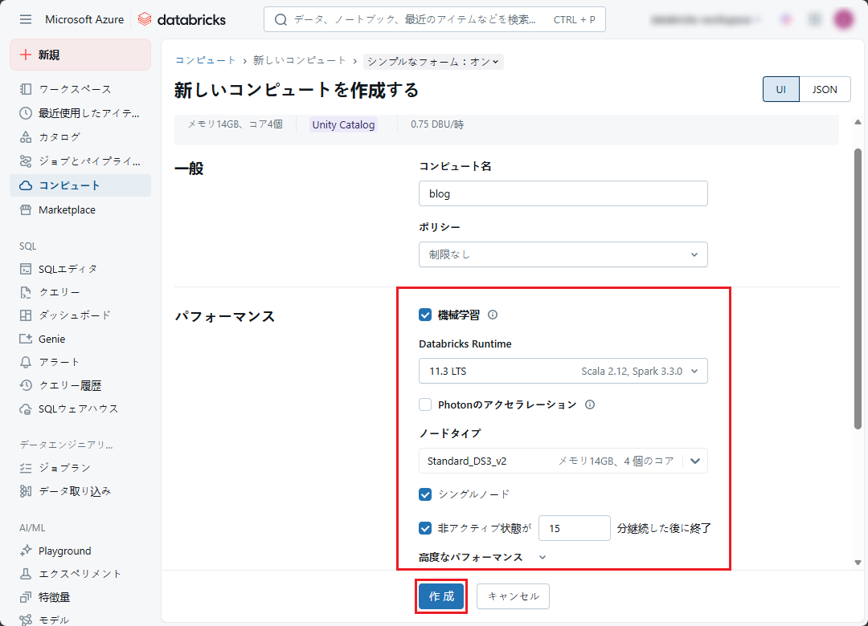The image size is (868, 626).
Task: Click the コンピュート名 text field
Action: click(563, 193)
